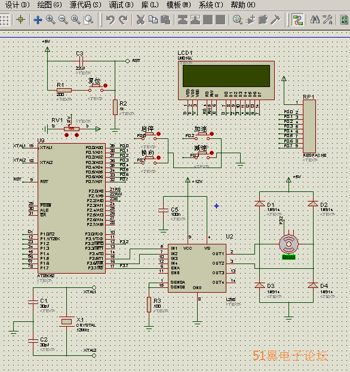Open the 调试(B) menu

121,5
